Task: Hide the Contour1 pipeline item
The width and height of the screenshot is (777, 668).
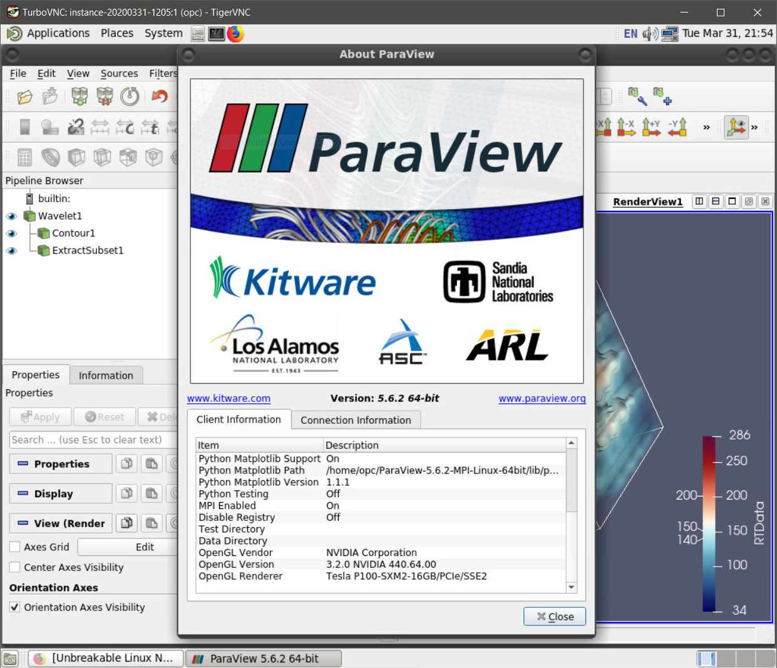Action: tap(11, 232)
